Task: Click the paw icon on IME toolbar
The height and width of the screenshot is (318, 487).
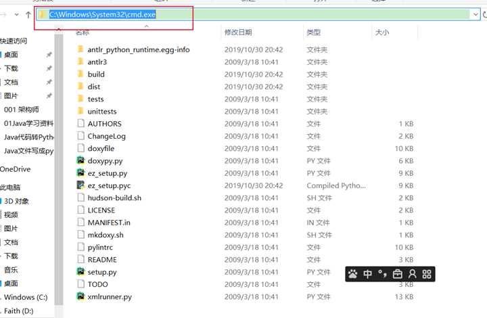Action: [x=353, y=274]
